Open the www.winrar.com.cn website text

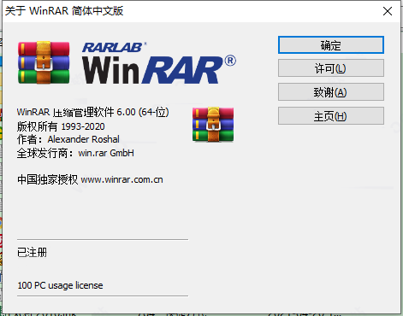click(x=121, y=180)
